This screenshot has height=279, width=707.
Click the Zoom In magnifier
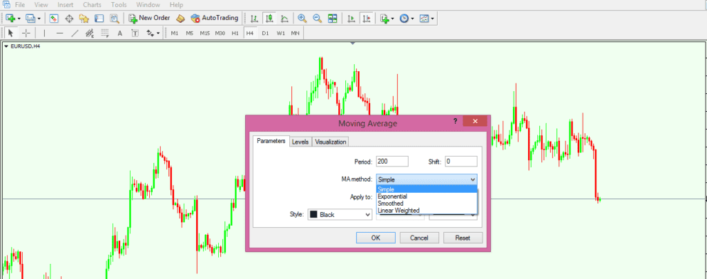[302, 19]
